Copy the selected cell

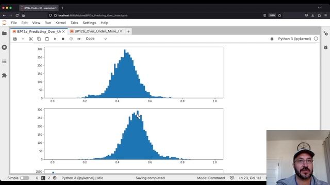[39, 39]
